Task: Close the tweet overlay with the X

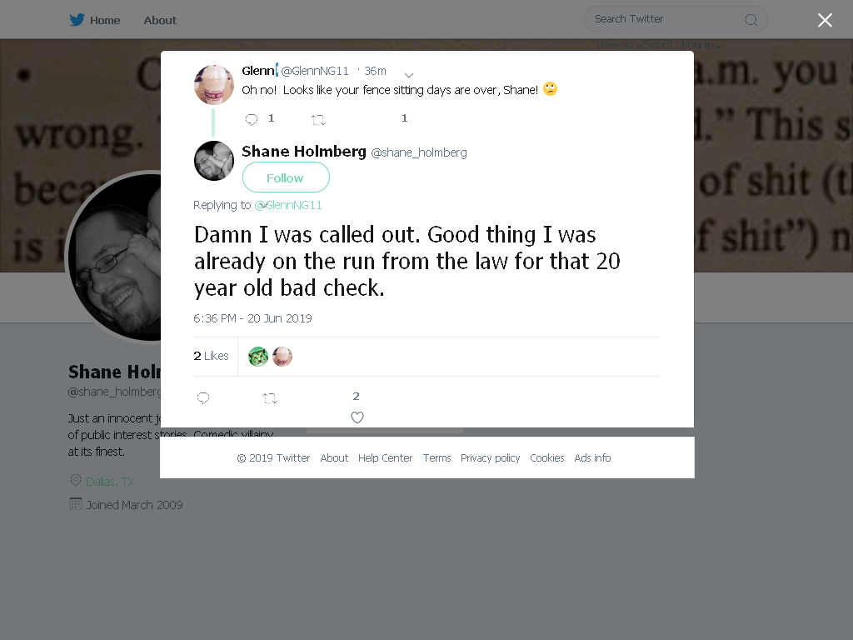Action: [825, 20]
